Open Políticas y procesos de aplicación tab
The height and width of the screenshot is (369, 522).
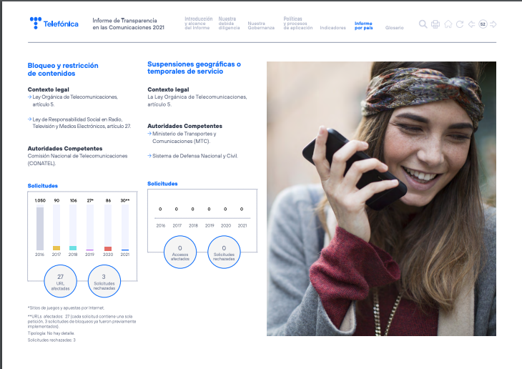pos(297,23)
